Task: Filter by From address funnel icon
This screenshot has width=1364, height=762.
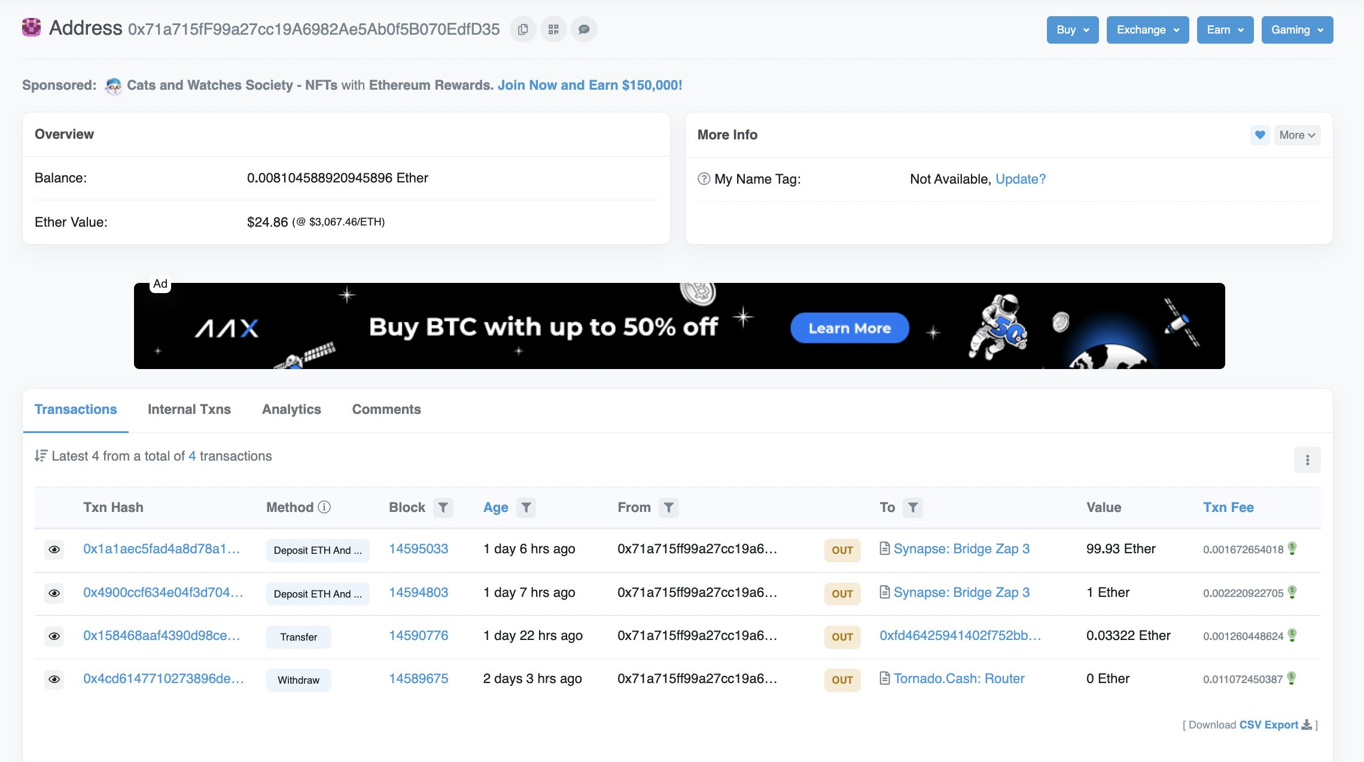Action: click(x=669, y=508)
